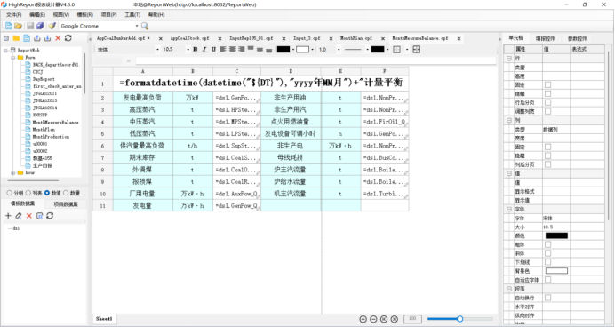Select the third (selected) radio option

coord(47,193)
